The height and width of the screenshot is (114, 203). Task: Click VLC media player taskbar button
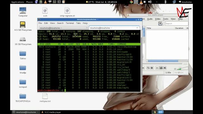pos(51,112)
